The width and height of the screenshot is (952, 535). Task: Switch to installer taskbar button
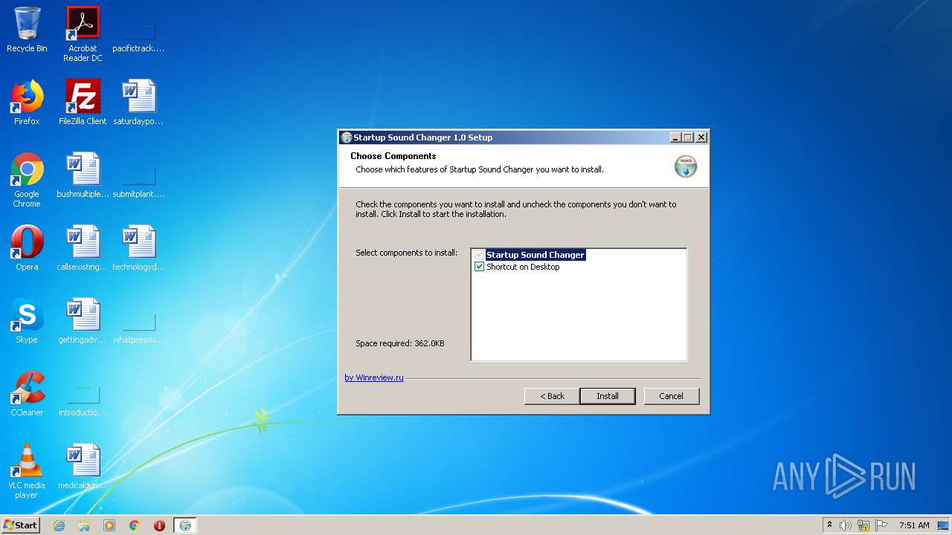pyautogui.click(x=185, y=525)
